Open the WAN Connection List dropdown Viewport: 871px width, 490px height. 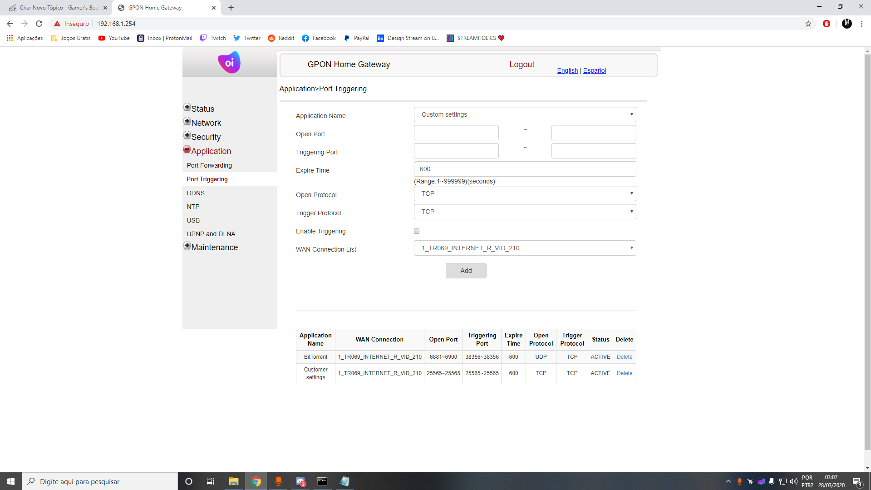pos(525,248)
